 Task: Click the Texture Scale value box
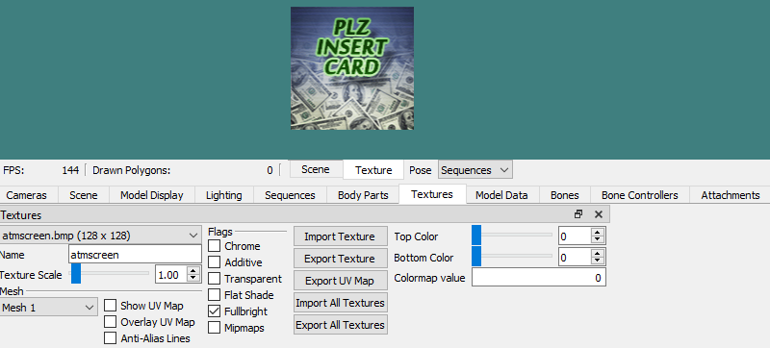point(172,275)
